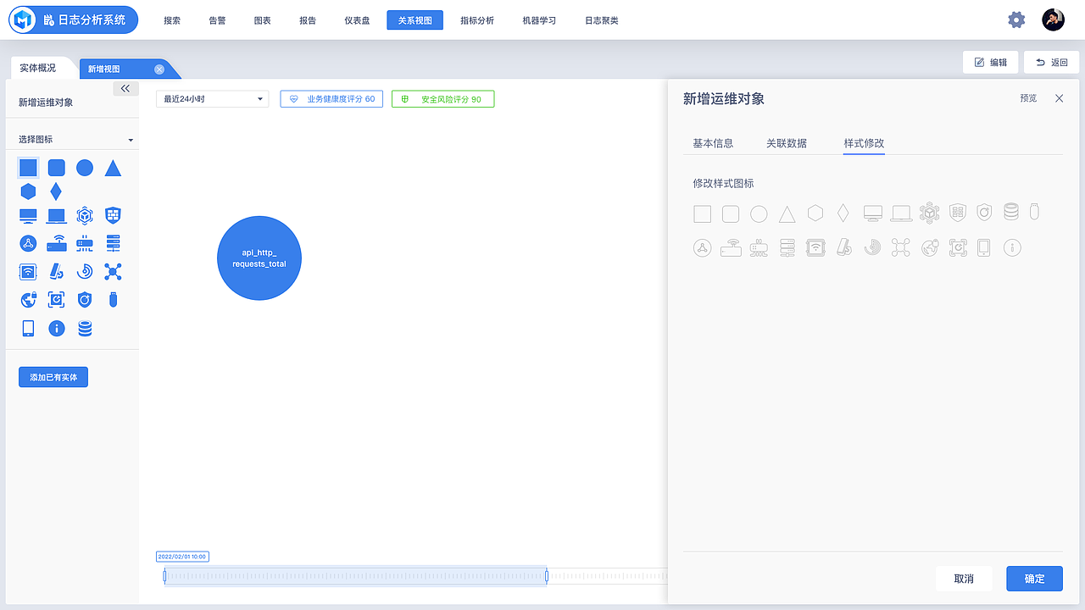Image resolution: width=1085 pixels, height=610 pixels.
Task: Collapse the left sidebar panel
Action: (x=125, y=87)
